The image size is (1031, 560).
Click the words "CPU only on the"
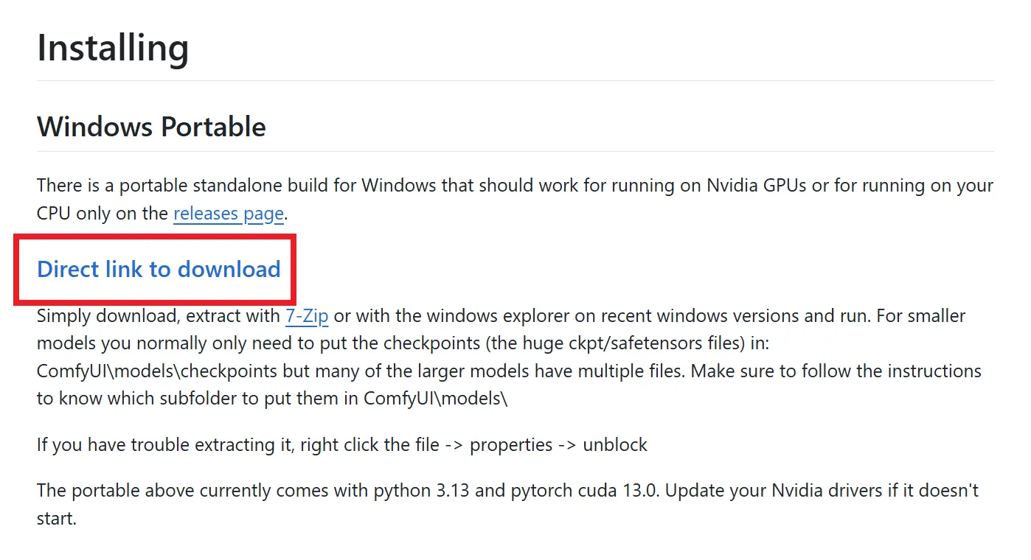point(103,214)
